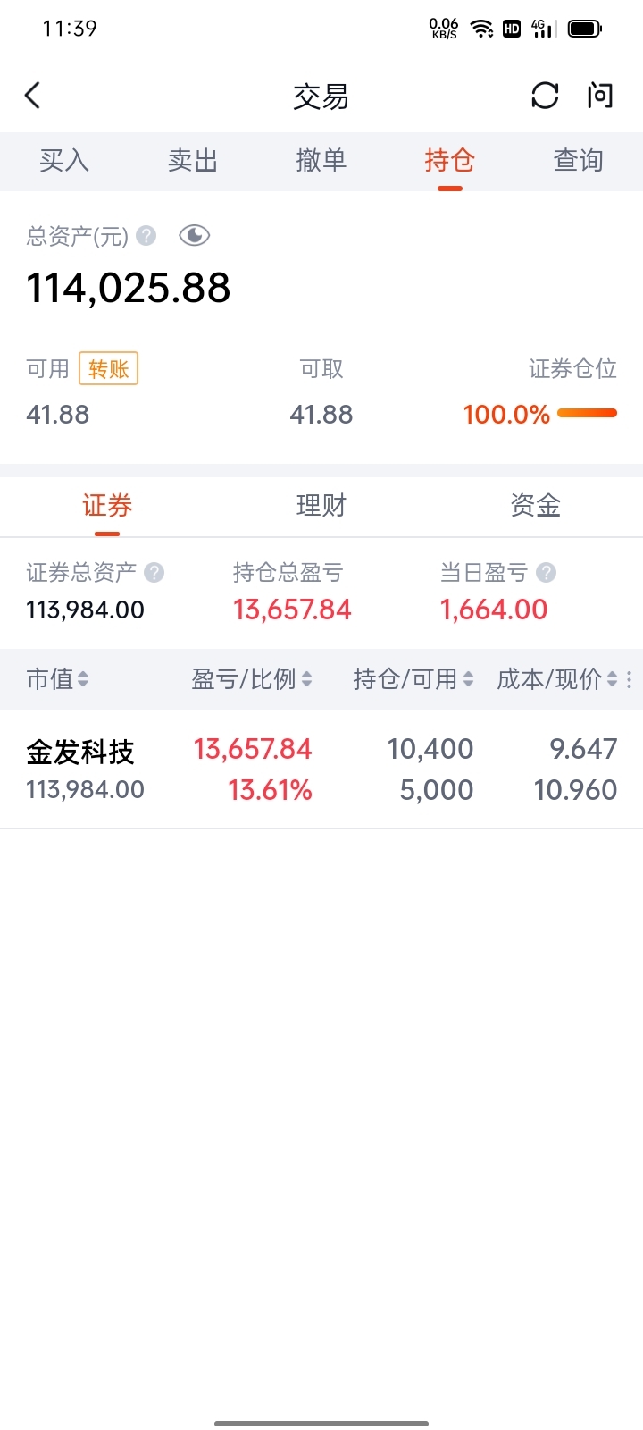Click the 转账 transfer button
The height and width of the screenshot is (1430, 643).
[x=109, y=368]
